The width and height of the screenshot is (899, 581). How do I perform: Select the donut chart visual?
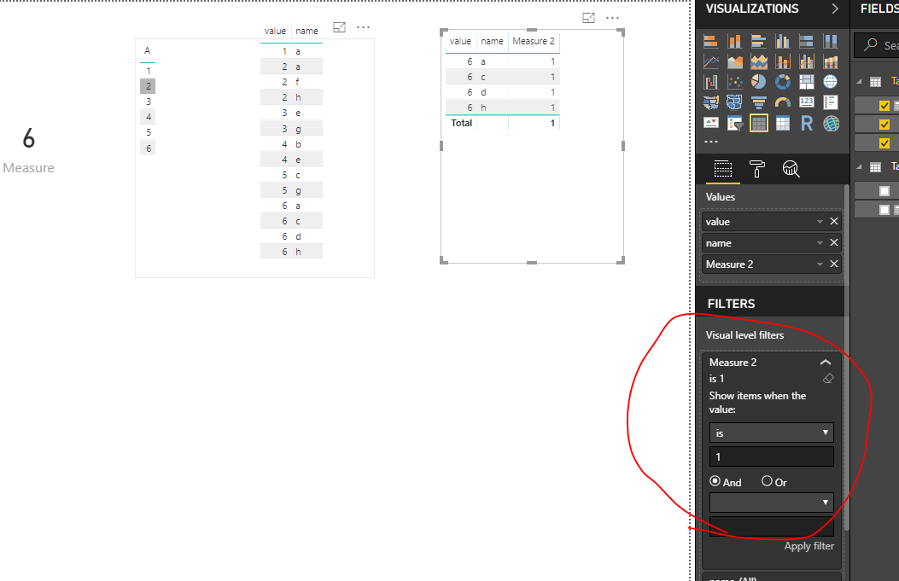(783, 82)
